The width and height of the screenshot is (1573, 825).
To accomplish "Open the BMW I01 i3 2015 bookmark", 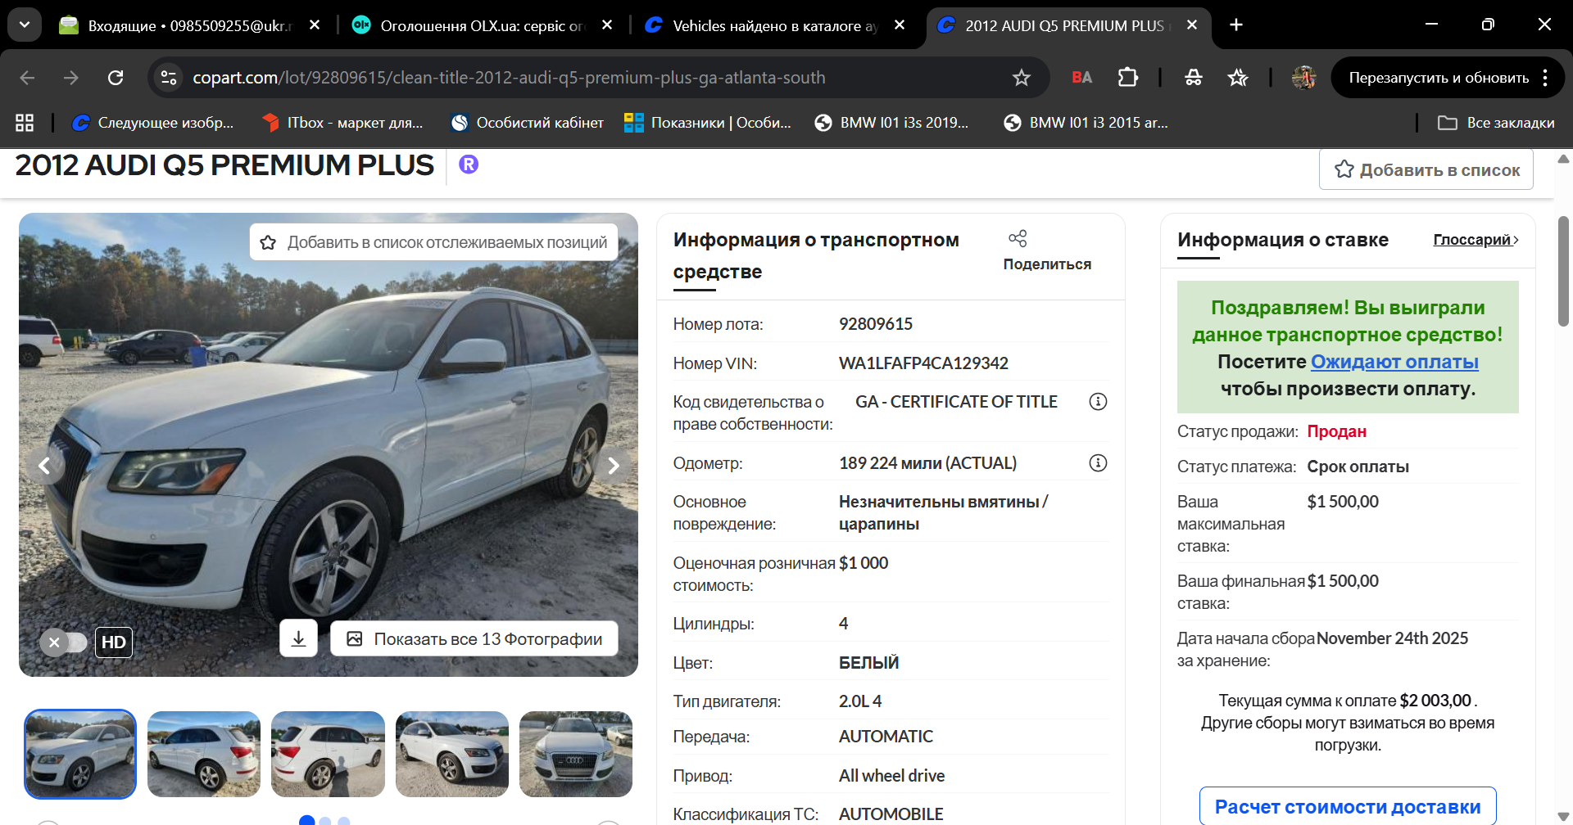I will tap(1086, 123).
